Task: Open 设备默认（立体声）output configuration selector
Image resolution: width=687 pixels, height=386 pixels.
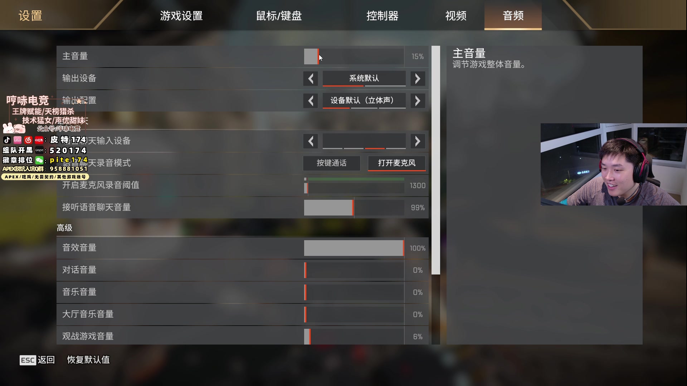Action: click(364, 100)
